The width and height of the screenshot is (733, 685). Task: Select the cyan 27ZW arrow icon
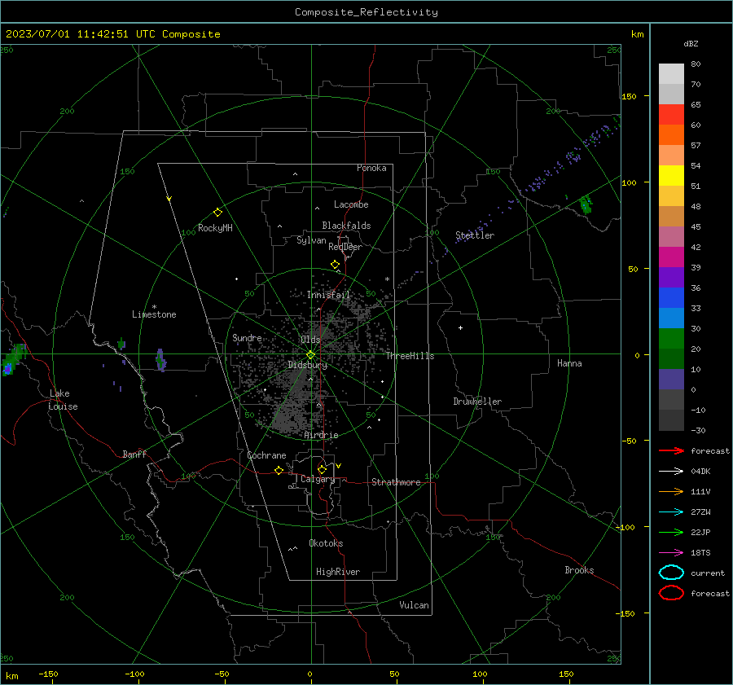671,512
